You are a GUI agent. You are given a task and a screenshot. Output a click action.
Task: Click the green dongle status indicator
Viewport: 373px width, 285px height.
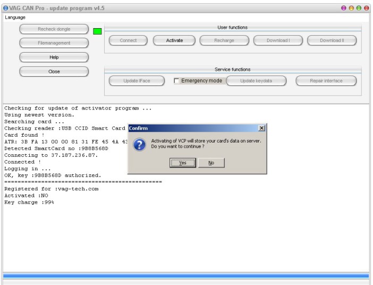pyautogui.click(x=97, y=31)
